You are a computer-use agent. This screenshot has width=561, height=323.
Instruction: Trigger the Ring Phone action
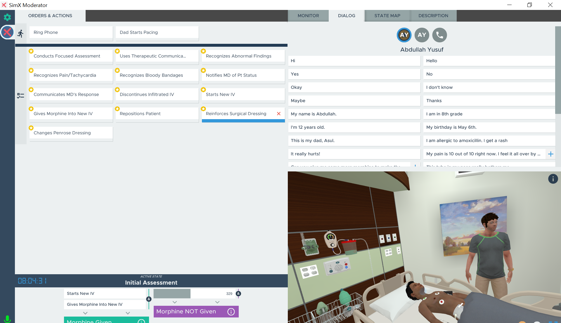[x=71, y=32]
